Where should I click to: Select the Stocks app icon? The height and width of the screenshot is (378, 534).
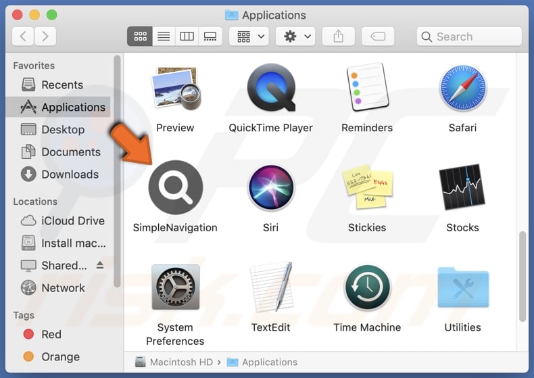pyautogui.click(x=462, y=187)
